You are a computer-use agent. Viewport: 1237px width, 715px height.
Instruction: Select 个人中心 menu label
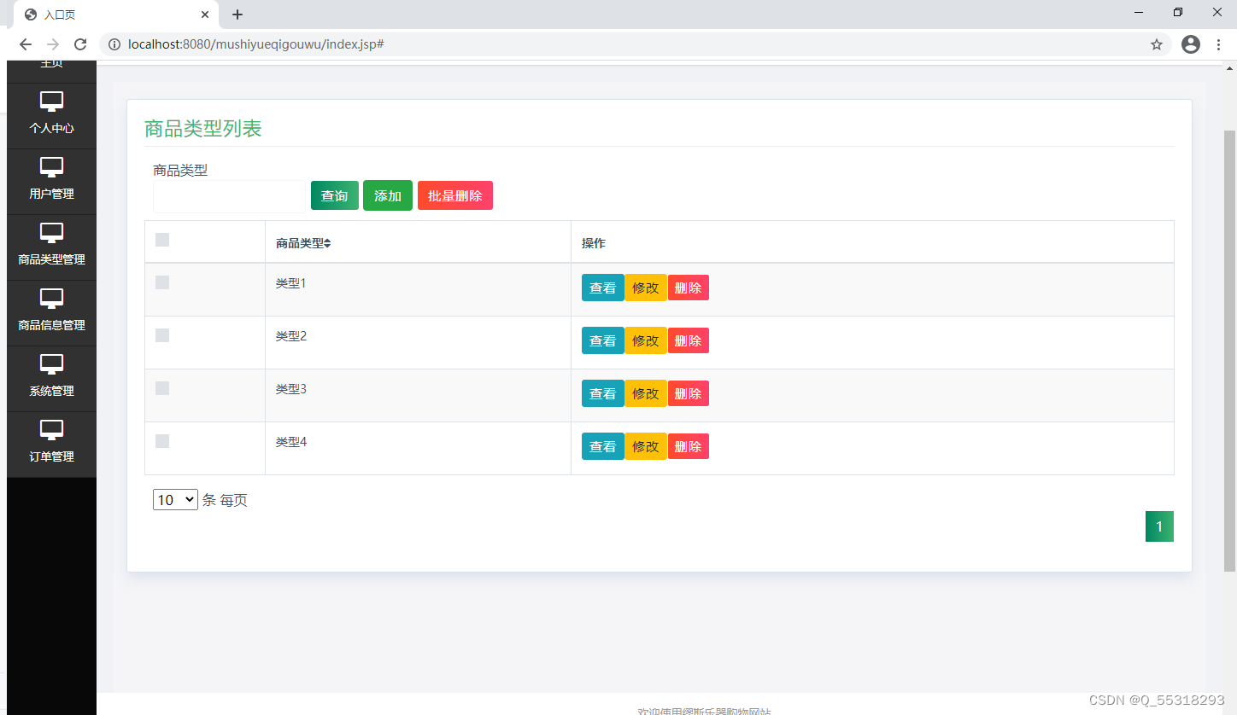click(51, 128)
